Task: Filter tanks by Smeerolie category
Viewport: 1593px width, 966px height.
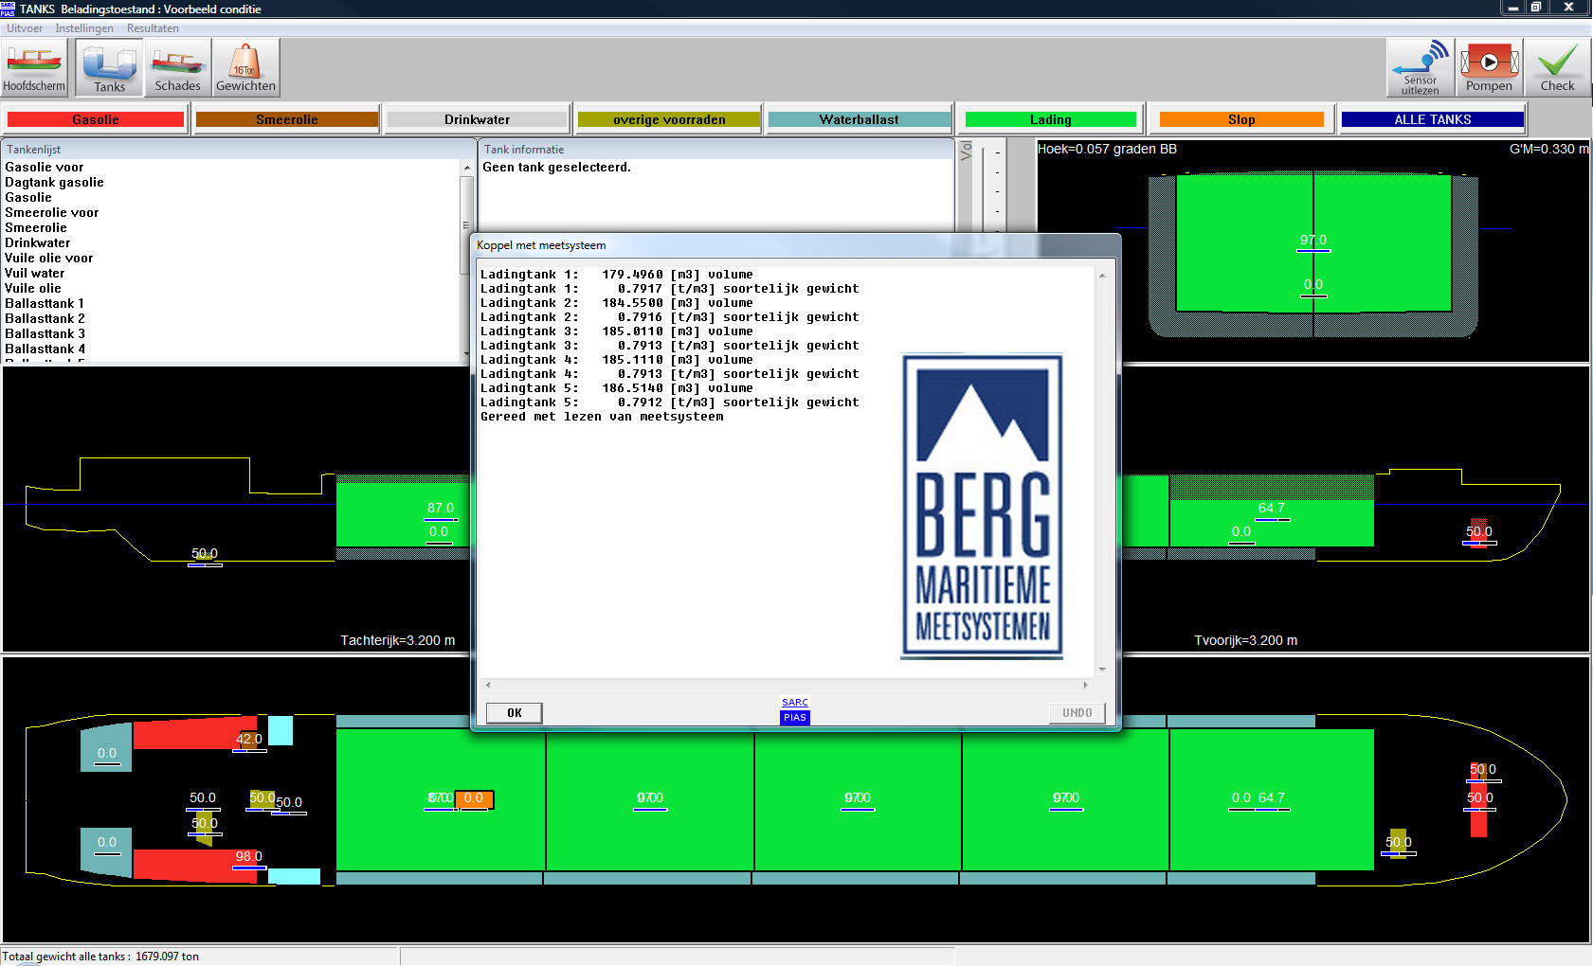Action: [x=287, y=119]
